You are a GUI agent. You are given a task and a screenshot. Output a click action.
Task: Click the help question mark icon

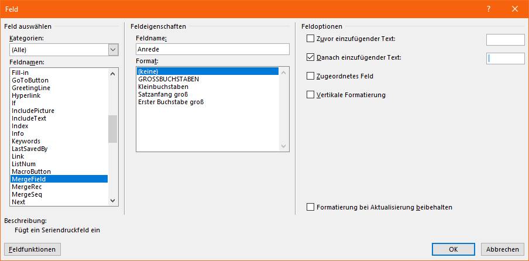coord(489,9)
